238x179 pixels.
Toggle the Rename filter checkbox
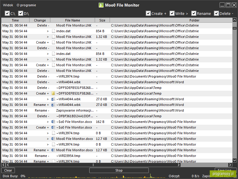pos(194,13)
